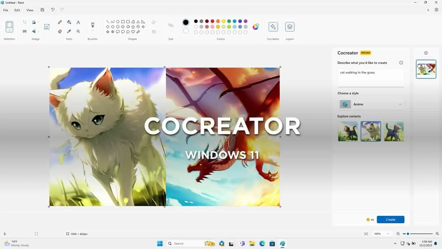442x249 pixels.
Task: Select the first Cocreator variant thumbnail
Action: tap(348, 131)
